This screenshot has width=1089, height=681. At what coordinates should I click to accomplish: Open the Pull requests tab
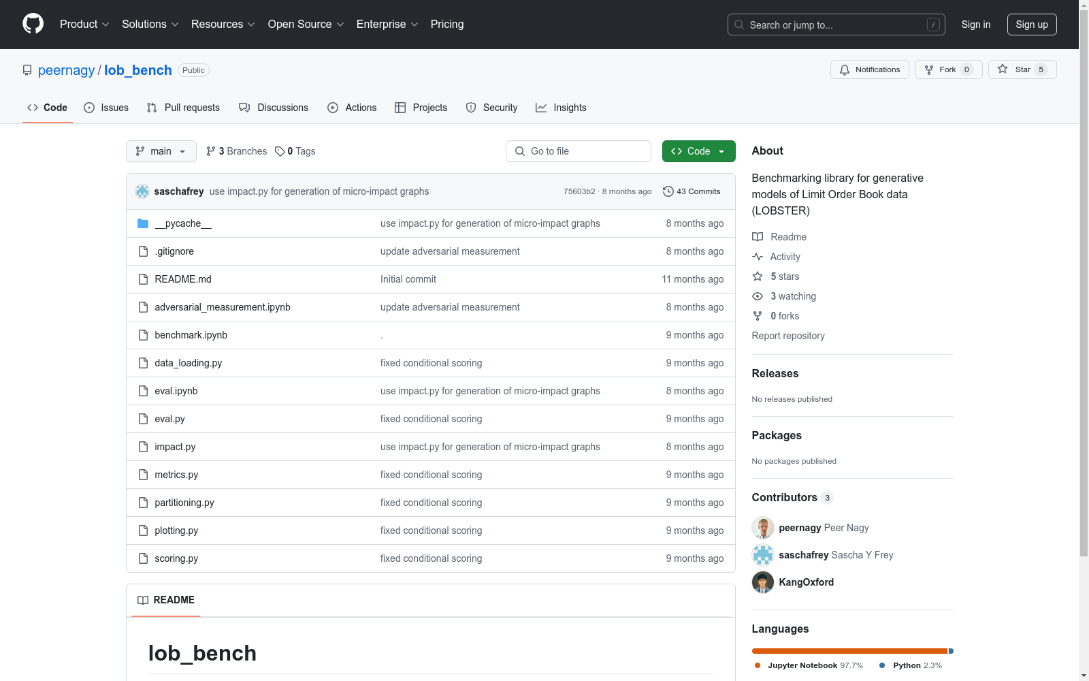tap(183, 108)
